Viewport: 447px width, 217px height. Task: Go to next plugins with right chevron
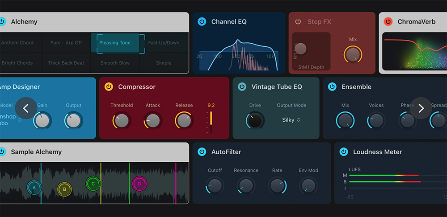click(x=421, y=108)
